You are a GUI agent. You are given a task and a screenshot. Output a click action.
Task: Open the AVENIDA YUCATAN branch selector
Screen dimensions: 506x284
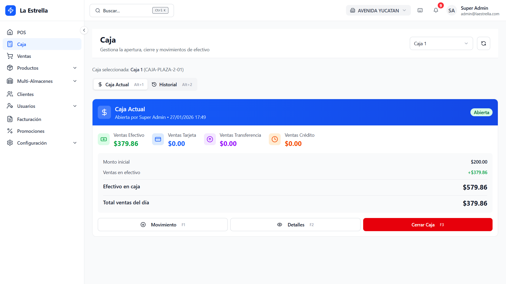point(378,11)
